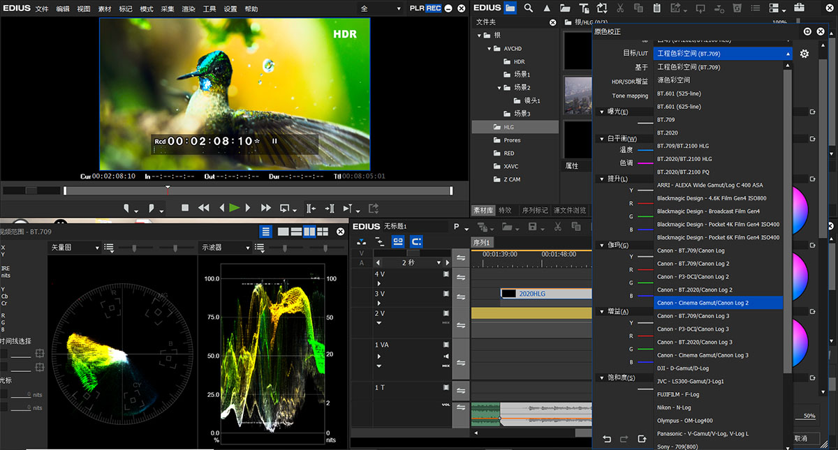Toggle the group/link mode button on timeline
Screen dimensions: 838x450
tap(398, 241)
